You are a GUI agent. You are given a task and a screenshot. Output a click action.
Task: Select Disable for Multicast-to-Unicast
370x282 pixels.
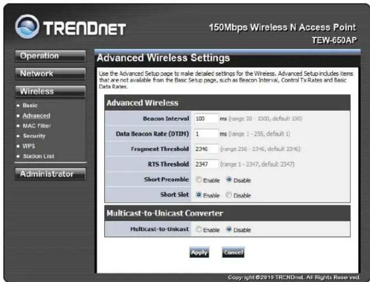click(229, 229)
